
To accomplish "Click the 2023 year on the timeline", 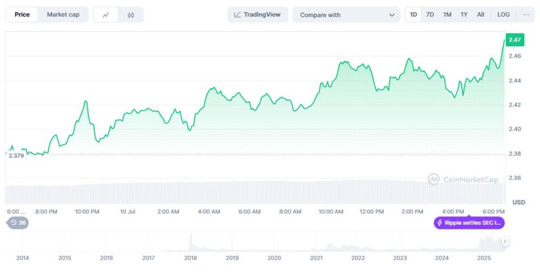I will [400, 258].
